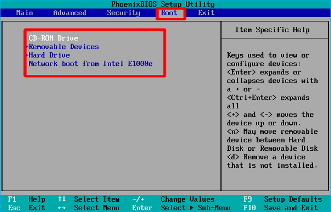Viewport: 331px width, 212px height.
Task: Click the -/+ Change Values hint
Action: click(174, 199)
